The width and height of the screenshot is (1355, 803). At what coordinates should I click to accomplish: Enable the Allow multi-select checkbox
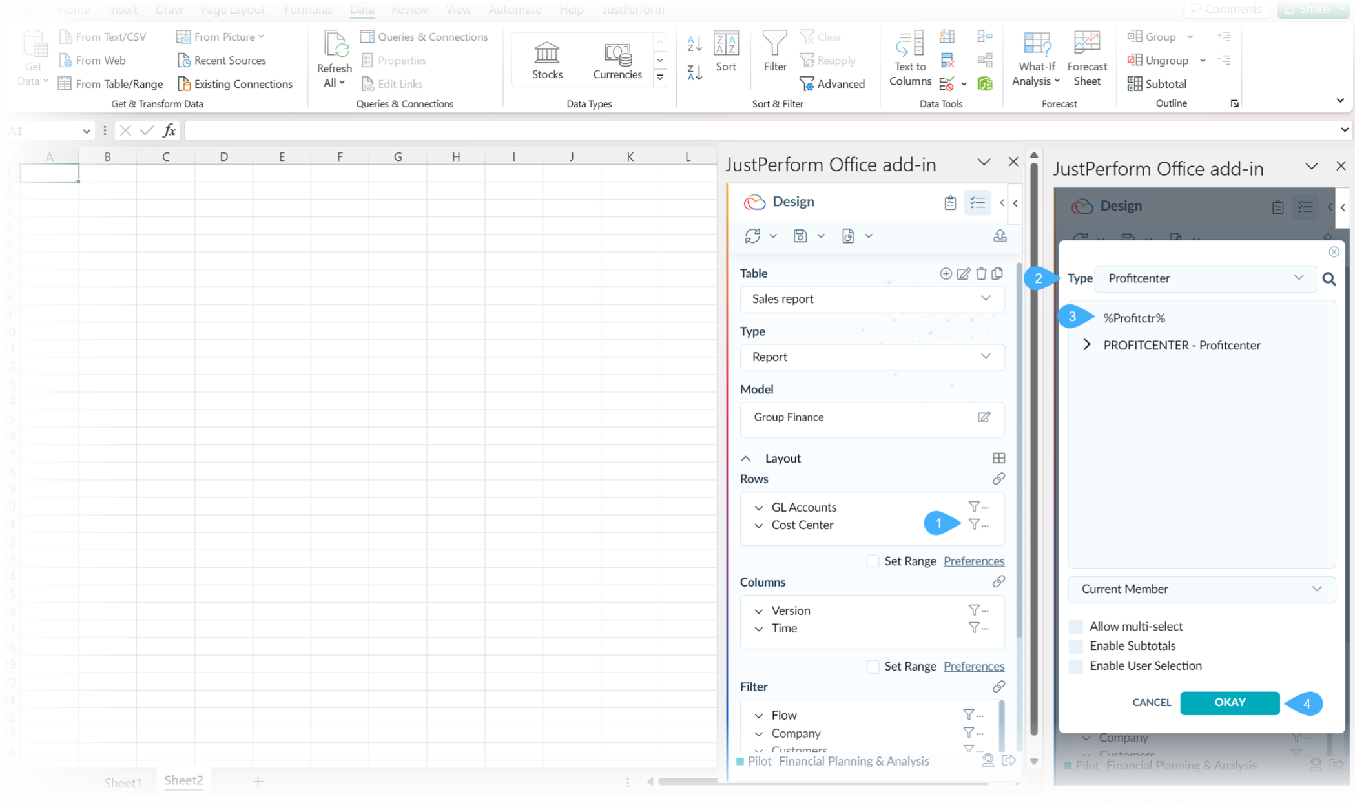tap(1076, 626)
